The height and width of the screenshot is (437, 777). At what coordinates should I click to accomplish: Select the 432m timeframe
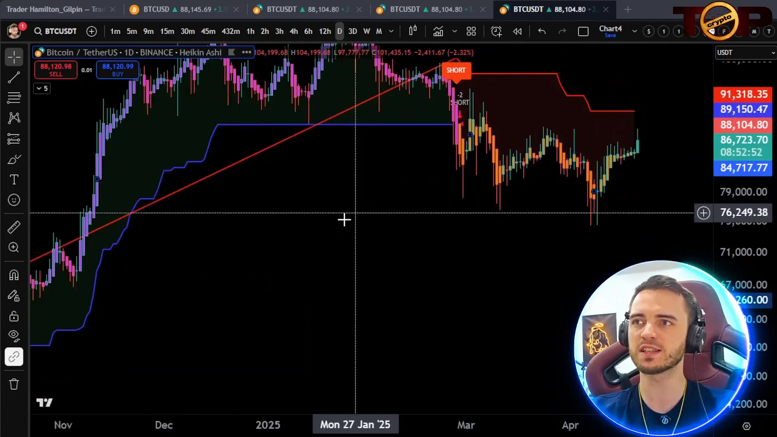(231, 31)
